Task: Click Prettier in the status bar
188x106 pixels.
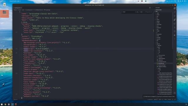Action: 169,100
